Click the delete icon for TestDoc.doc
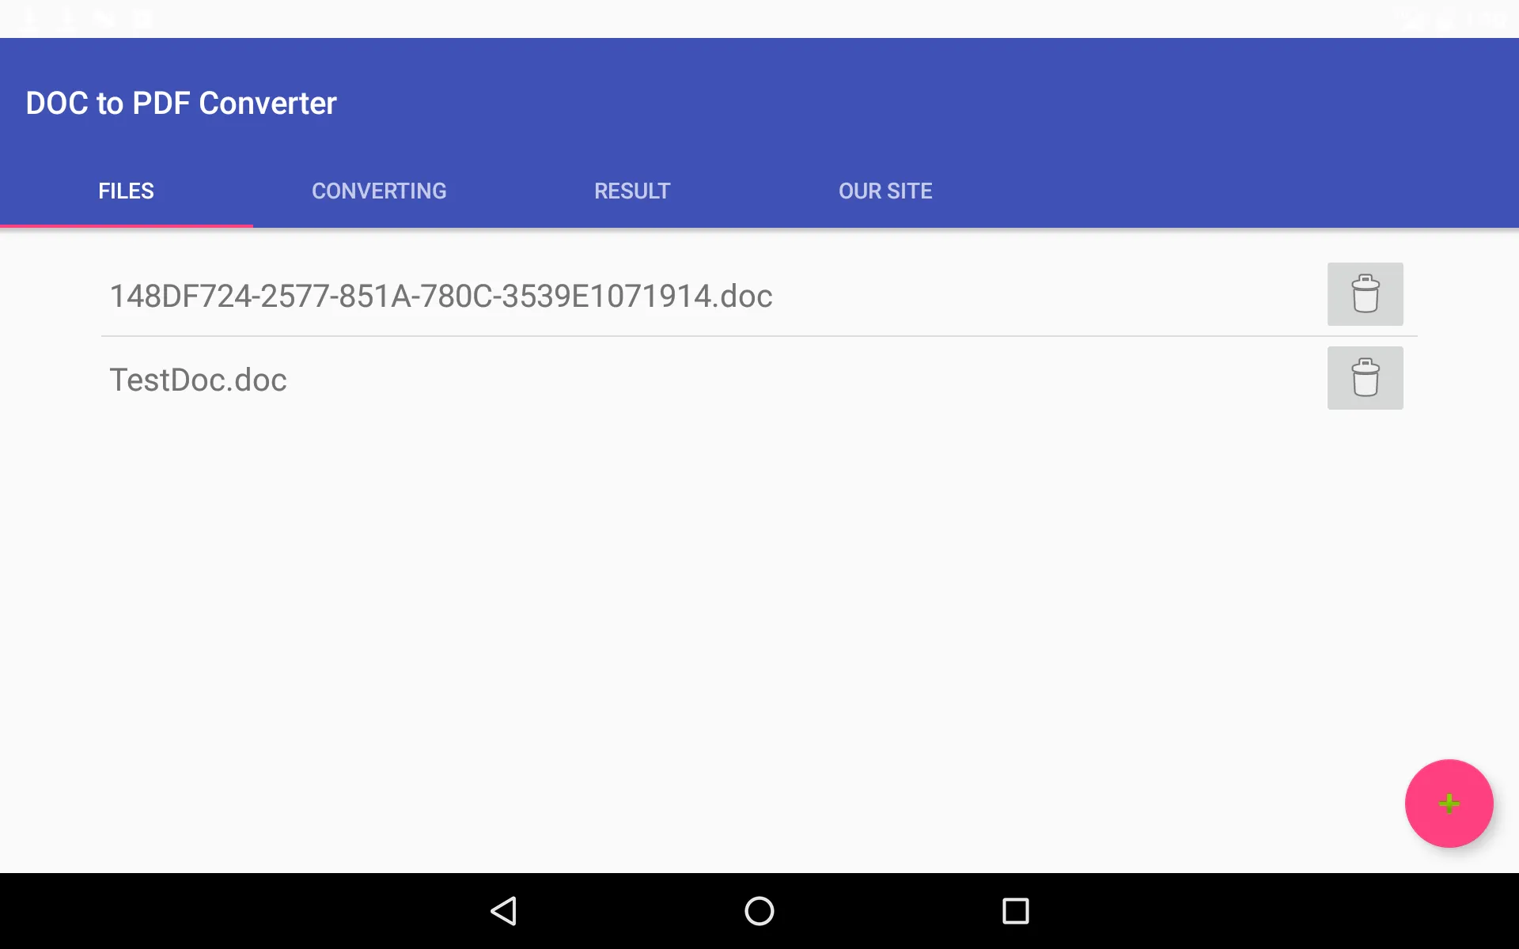 [1365, 378]
